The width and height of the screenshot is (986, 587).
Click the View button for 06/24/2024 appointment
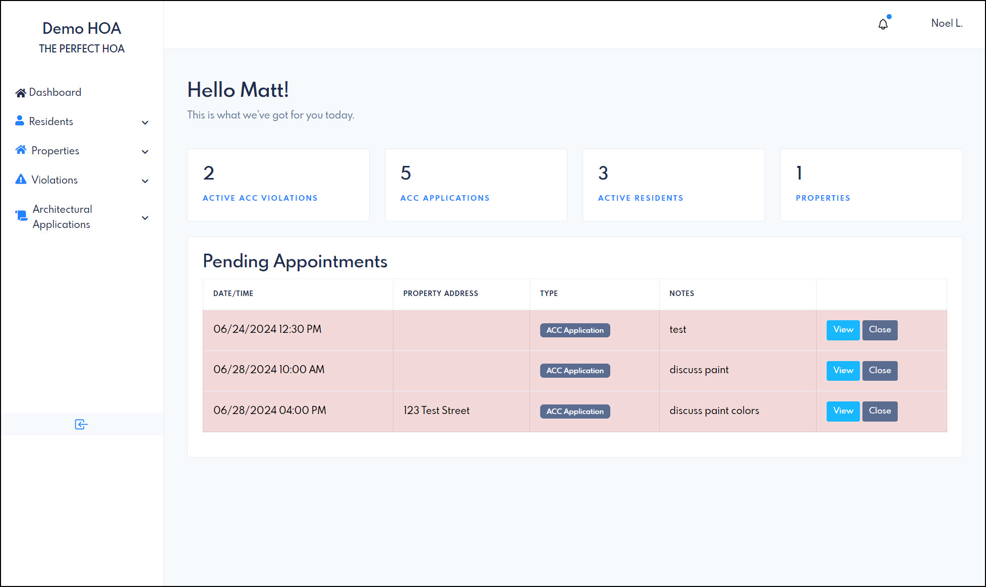[843, 329]
